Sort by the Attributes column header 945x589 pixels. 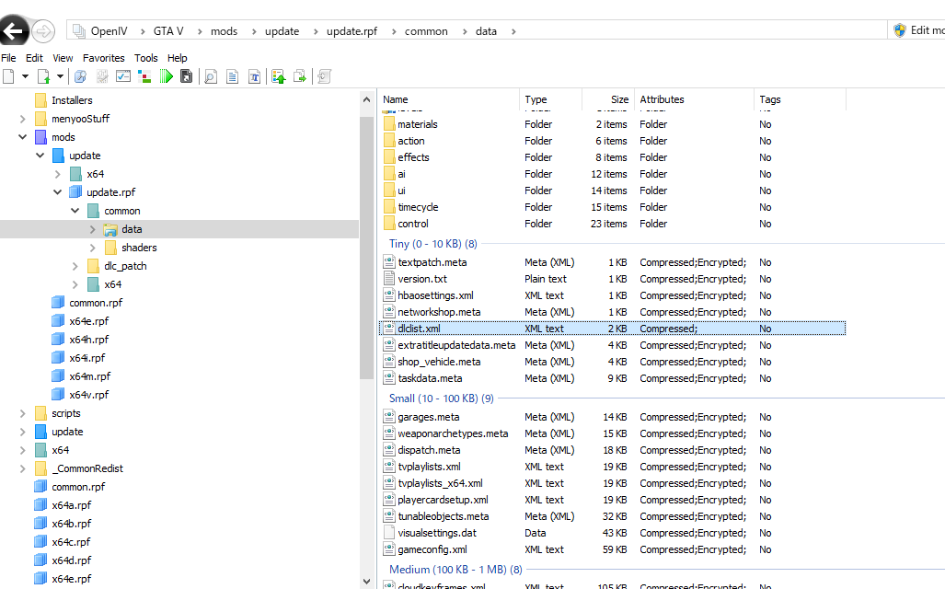coord(662,99)
